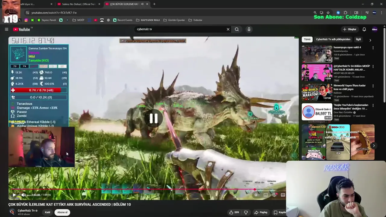This screenshot has width=386, height=217.
Task: Open Chrome profile avatar
Action: [x=375, y=13]
